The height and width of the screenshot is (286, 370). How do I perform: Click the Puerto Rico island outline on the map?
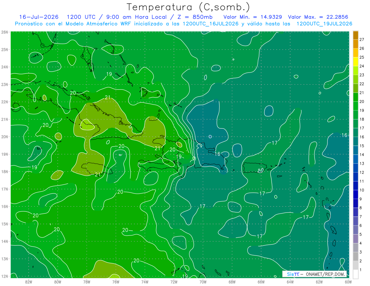(255, 168)
